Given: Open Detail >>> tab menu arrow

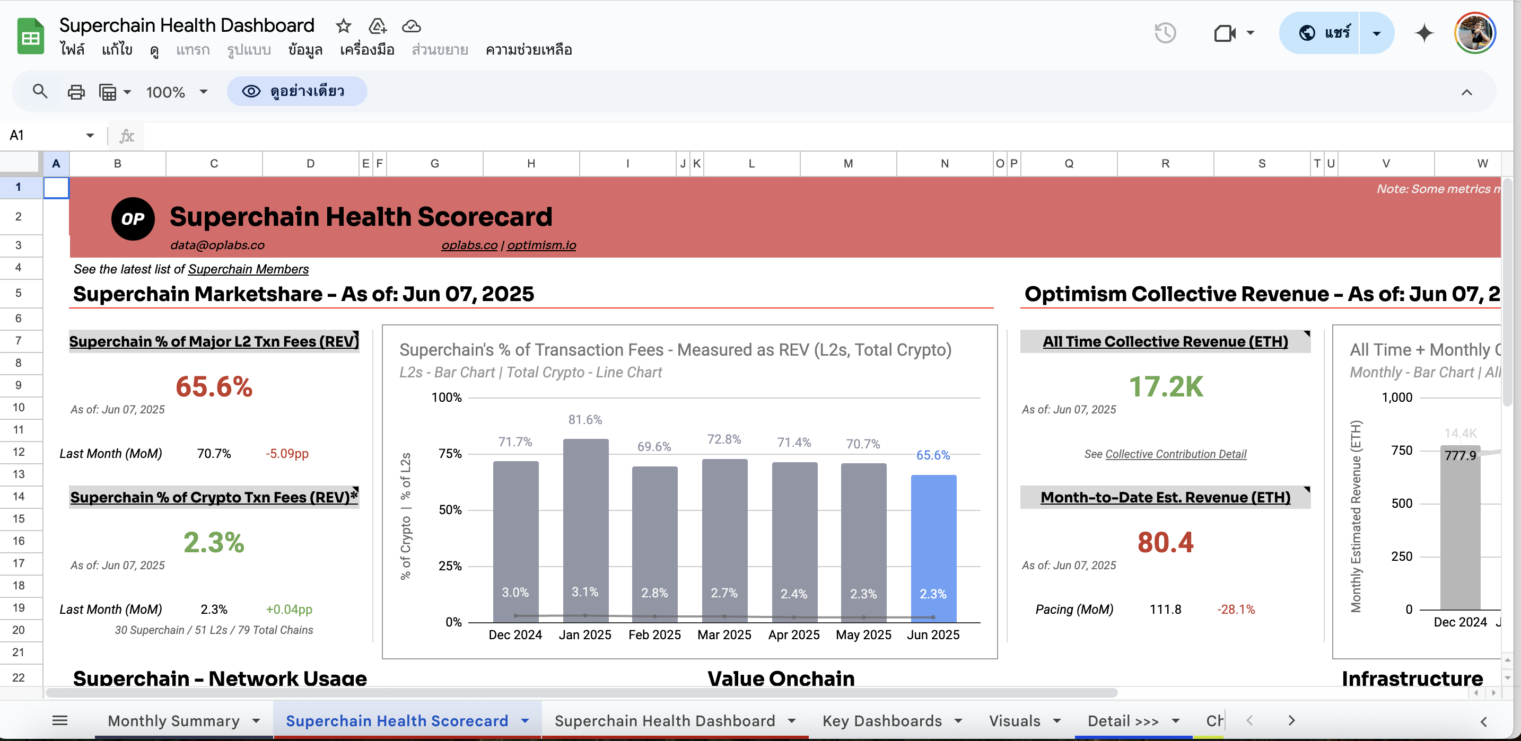Looking at the screenshot, I should click(1176, 721).
